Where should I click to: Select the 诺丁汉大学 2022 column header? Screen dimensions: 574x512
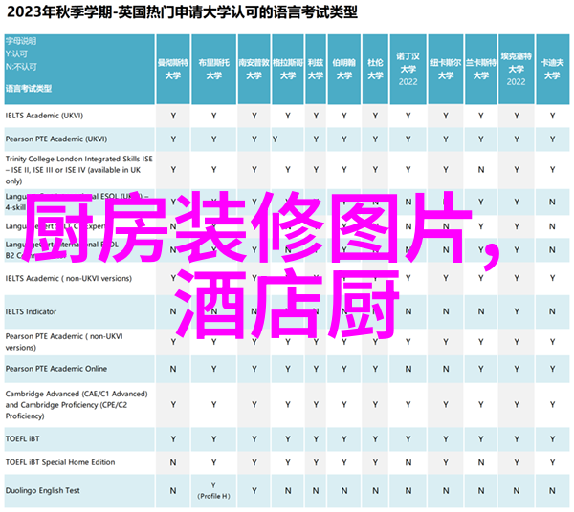click(408, 69)
